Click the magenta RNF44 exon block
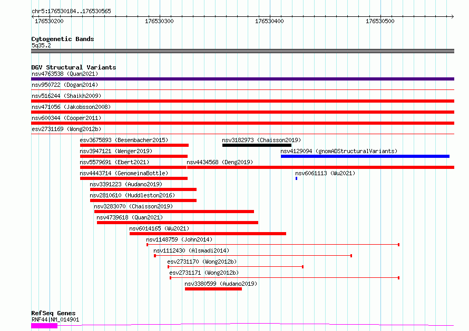 point(44,326)
